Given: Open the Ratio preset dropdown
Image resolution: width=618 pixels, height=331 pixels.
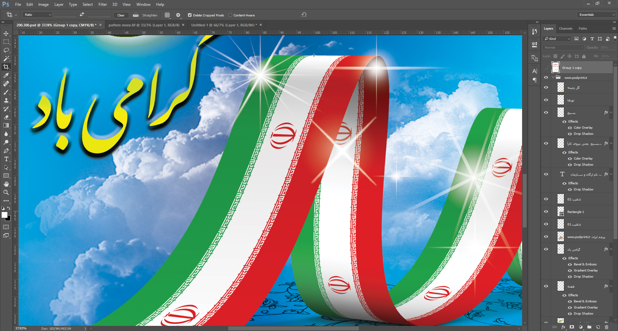Looking at the screenshot, I should point(37,15).
